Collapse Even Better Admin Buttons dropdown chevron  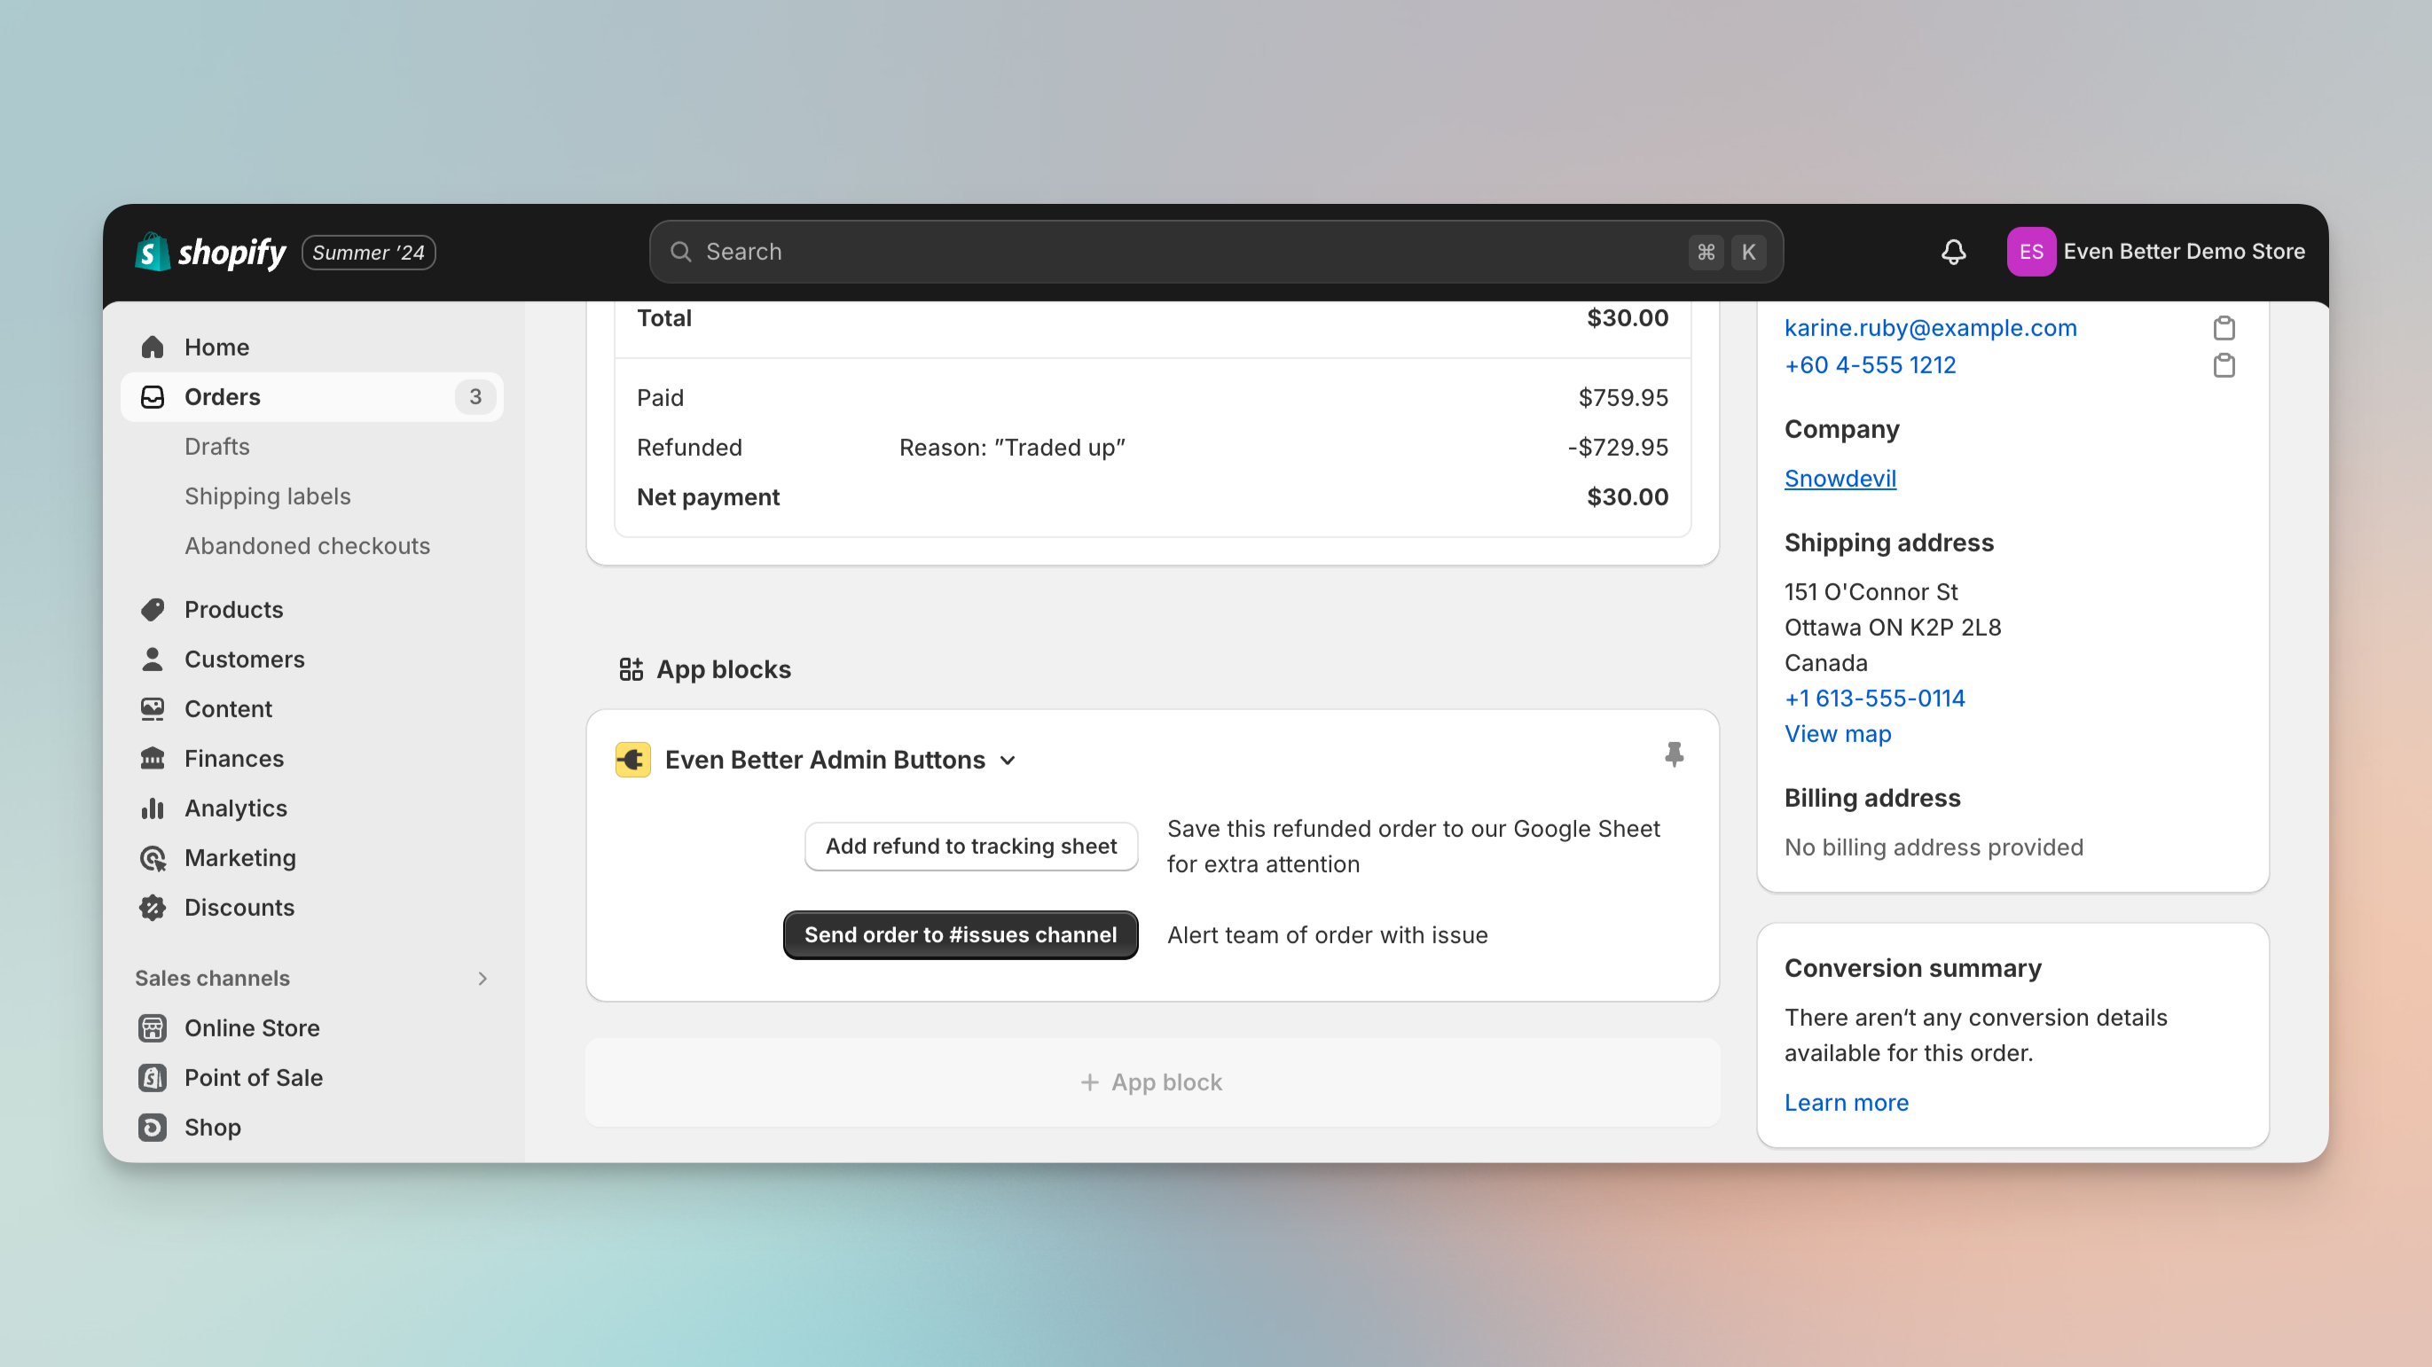click(x=1008, y=761)
